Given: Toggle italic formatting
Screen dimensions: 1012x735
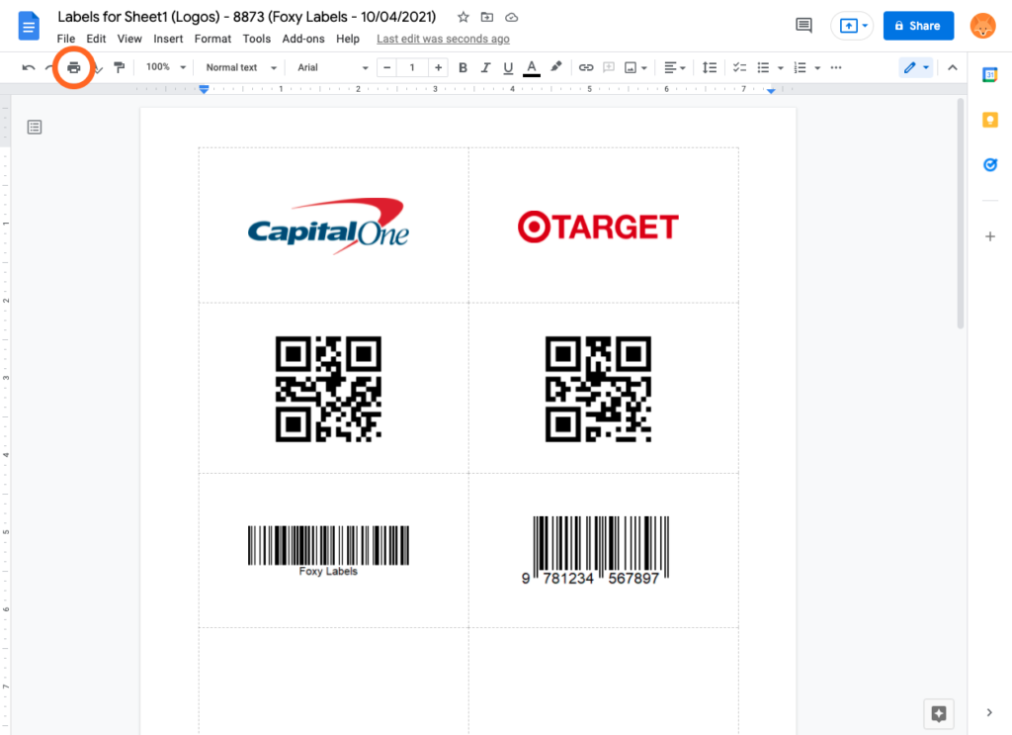Looking at the screenshot, I should point(485,67).
